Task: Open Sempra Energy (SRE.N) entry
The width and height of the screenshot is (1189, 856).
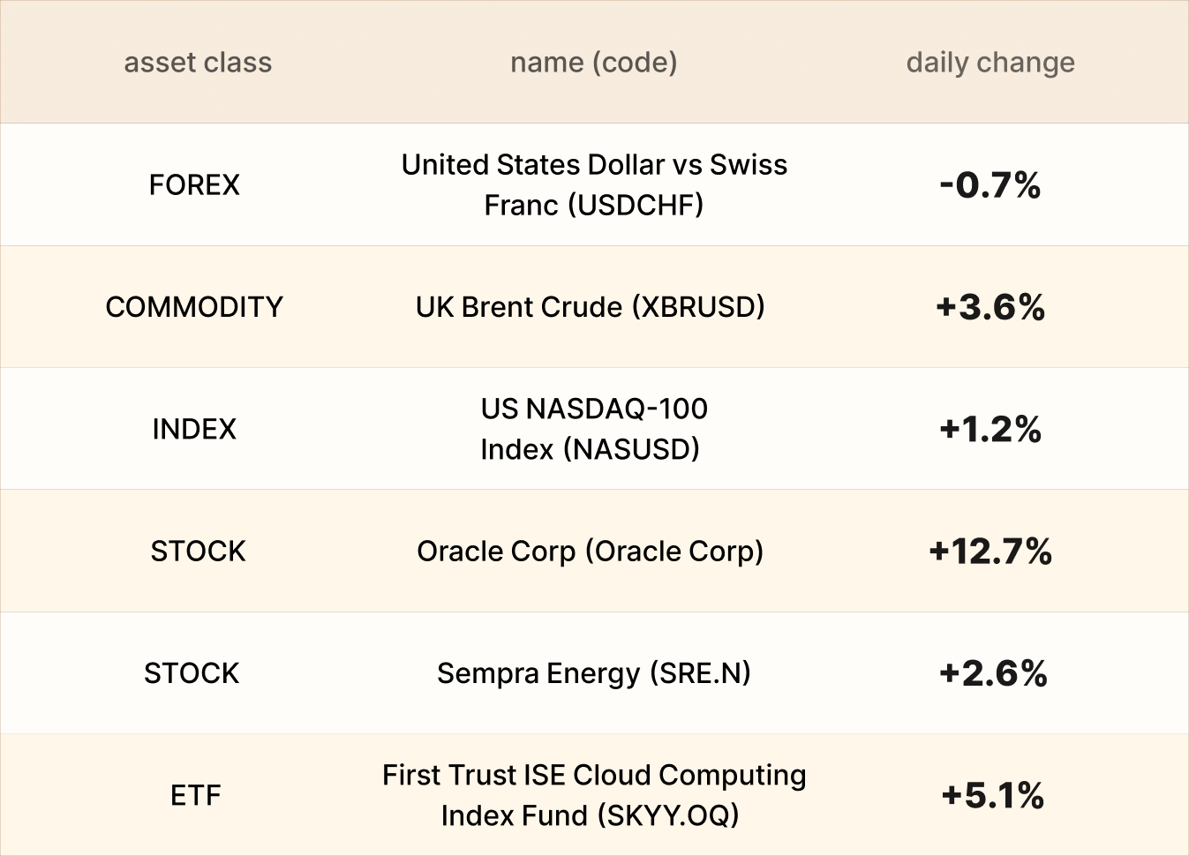Action: point(593,673)
